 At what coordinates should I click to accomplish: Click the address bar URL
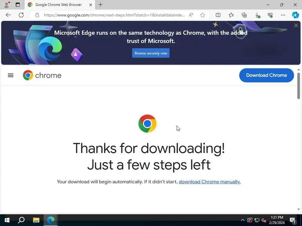114,15
